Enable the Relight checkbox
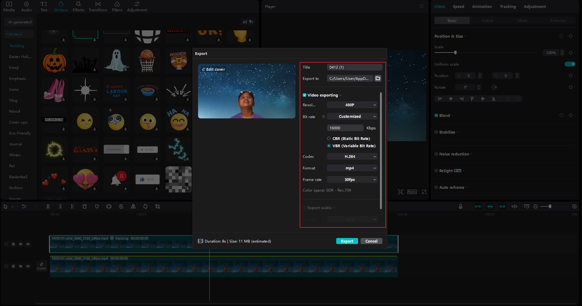The height and width of the screenshot is (306, 582). (436, 171)
